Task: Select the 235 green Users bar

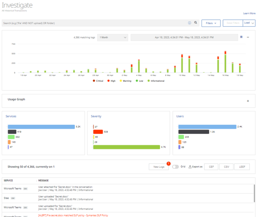Action: coord(181,137)
